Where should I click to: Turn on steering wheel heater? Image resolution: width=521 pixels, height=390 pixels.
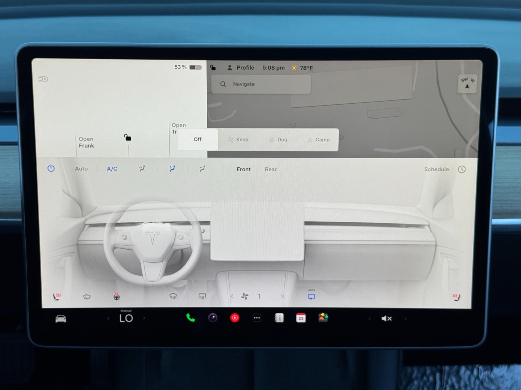(x=116, y=296)
